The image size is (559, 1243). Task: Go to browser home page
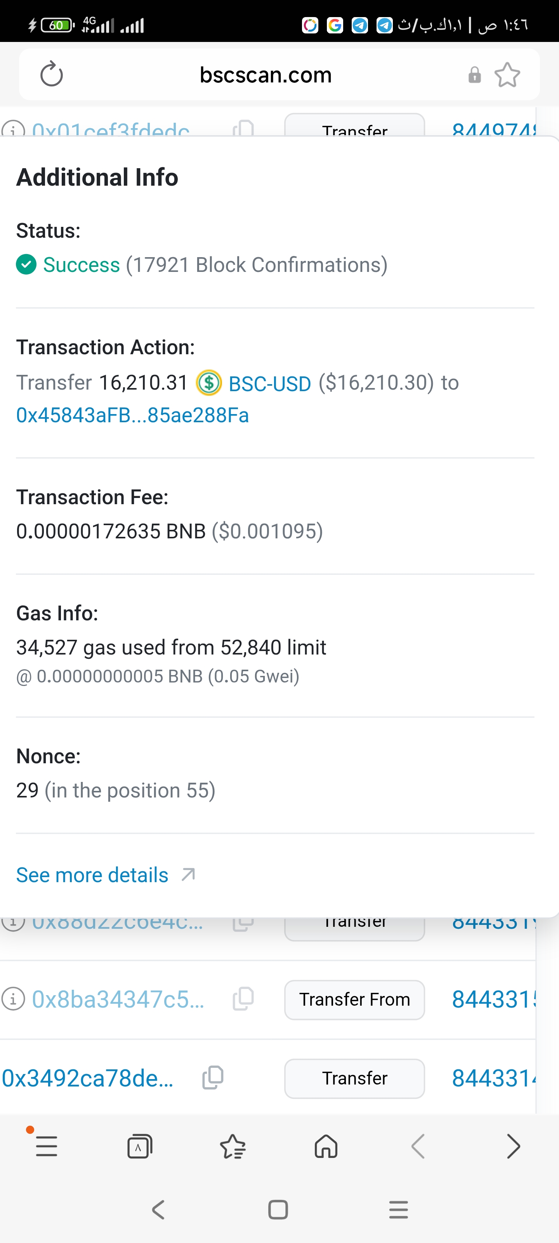pyautogui.click(x=326, y=1146)
